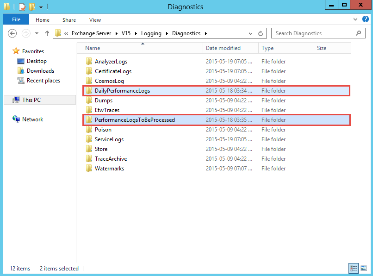Sort by the Size column header

[332, 48]
